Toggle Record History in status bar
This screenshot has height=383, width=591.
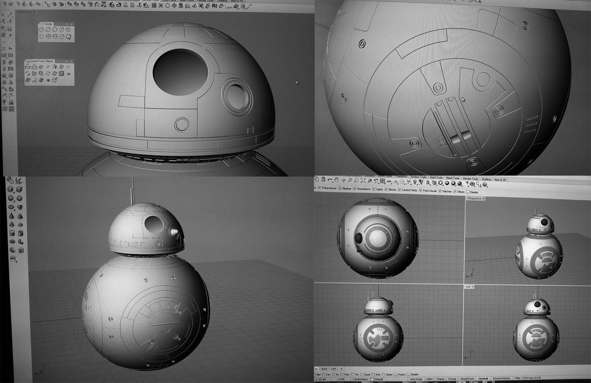click(x=502, y=379)
